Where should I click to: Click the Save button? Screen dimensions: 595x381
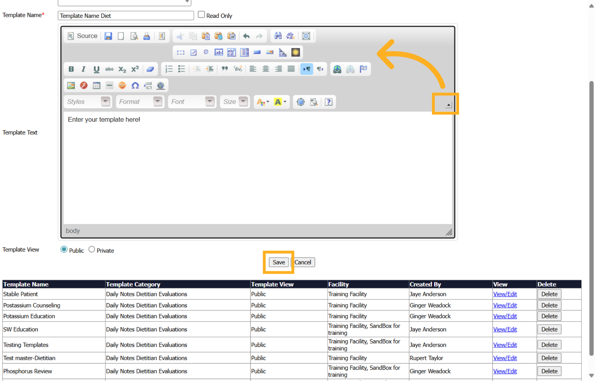pyautogui.click(x=279, y=262)
